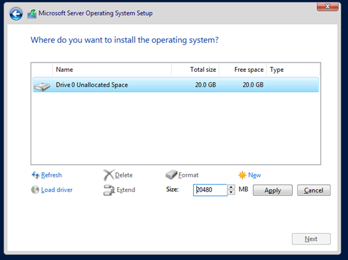Click the blue back arrow button
Viewport: 348px width, 260px height.
point(16,14)
